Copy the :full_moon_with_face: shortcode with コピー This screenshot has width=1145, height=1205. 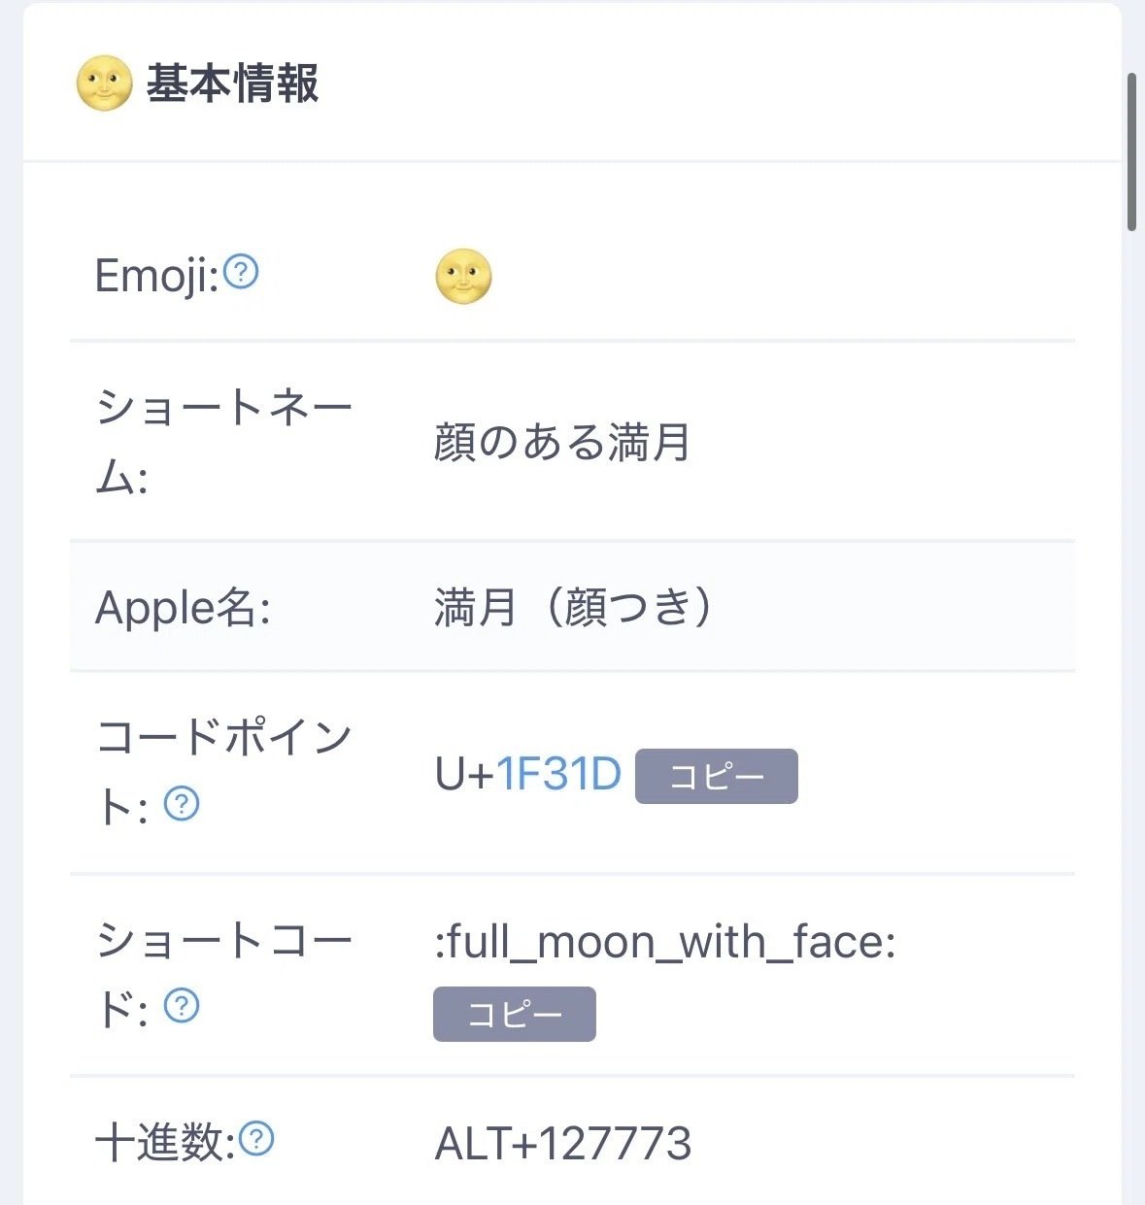pyautogui.click(x=514, y=1014)
